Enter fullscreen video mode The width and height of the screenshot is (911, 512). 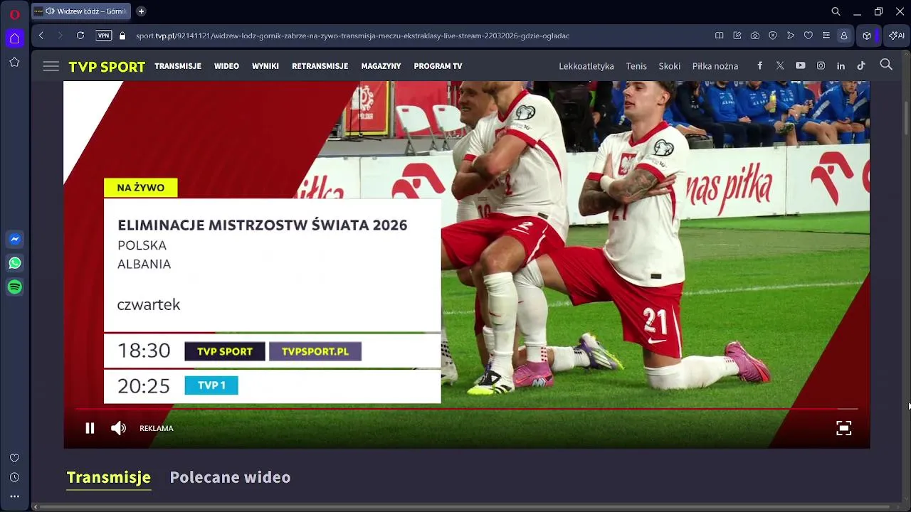(843, 428)
